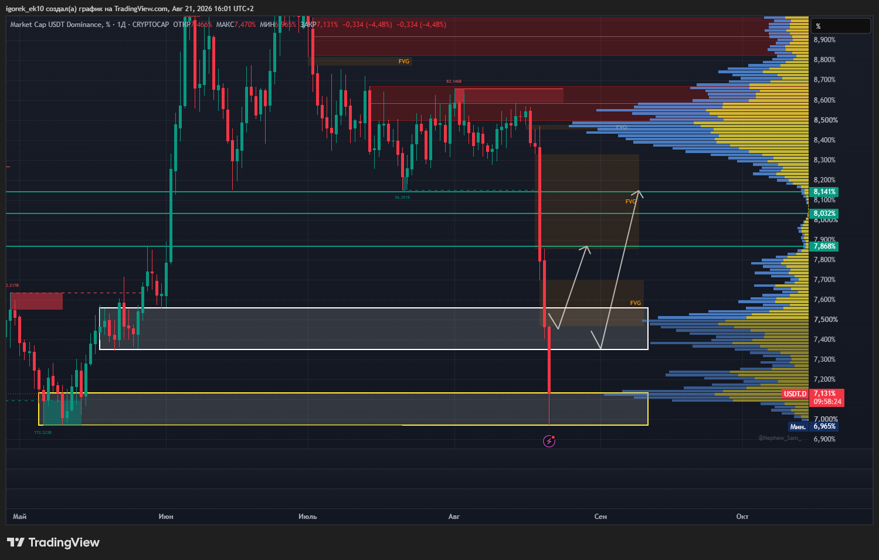The image size is (879, 560).
Task: Click the 7,500% price axis label
Action: (x=826, y=320)
